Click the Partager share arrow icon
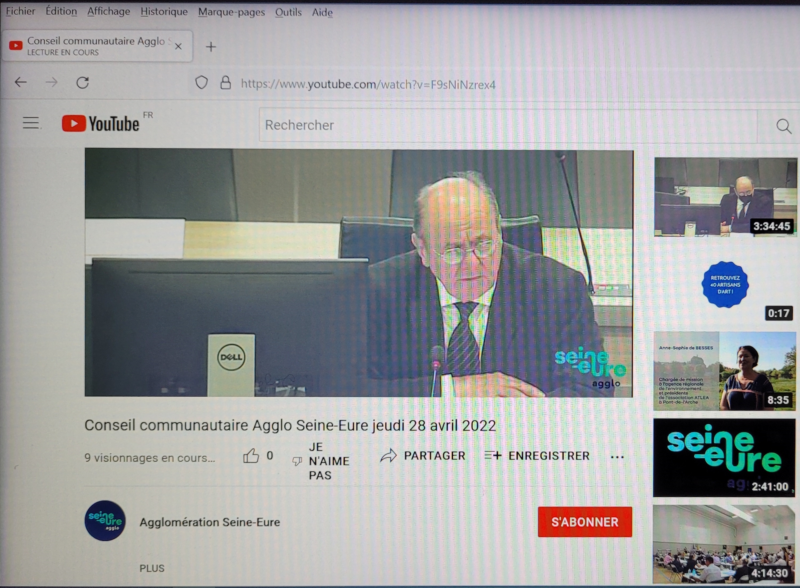Image resolution: width=800 pixels, height=588 pixels. pos(388,455)
